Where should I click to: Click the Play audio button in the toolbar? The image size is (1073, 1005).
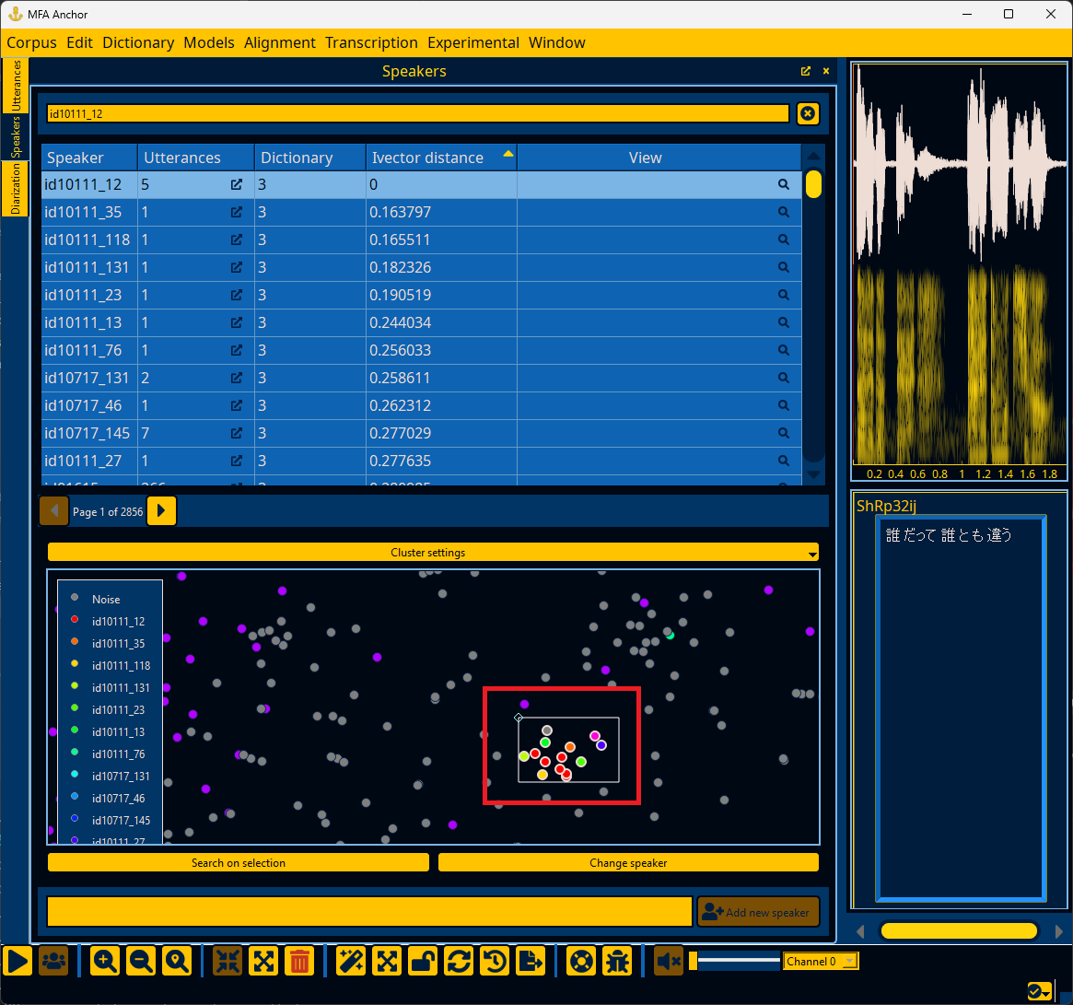coord(17,961)
